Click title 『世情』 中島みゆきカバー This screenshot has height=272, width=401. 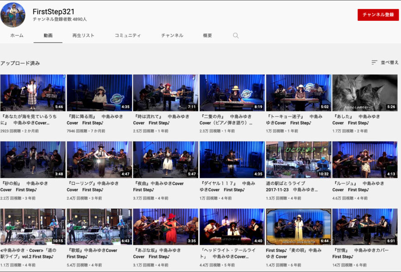360,253
